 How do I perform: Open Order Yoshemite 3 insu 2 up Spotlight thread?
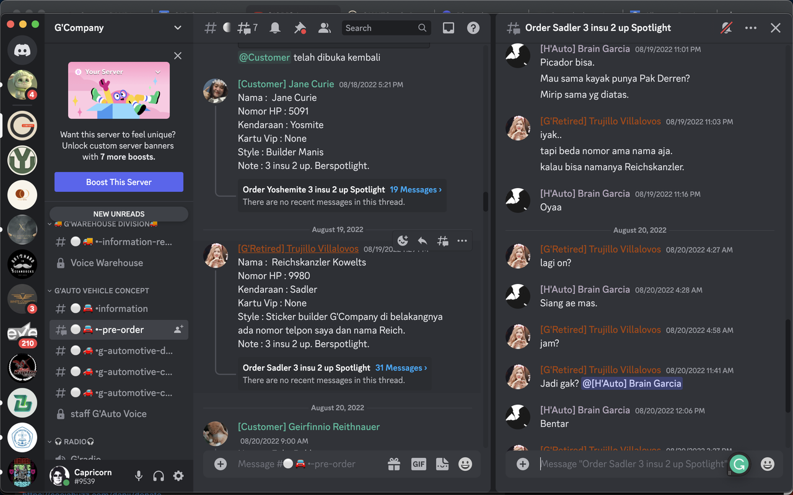click(x=314, y=190)
